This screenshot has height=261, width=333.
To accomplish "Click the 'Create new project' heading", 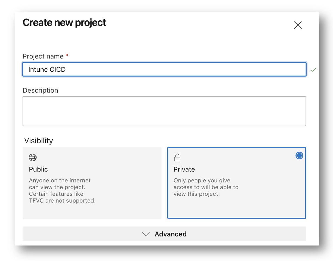I will click(64, 22).
